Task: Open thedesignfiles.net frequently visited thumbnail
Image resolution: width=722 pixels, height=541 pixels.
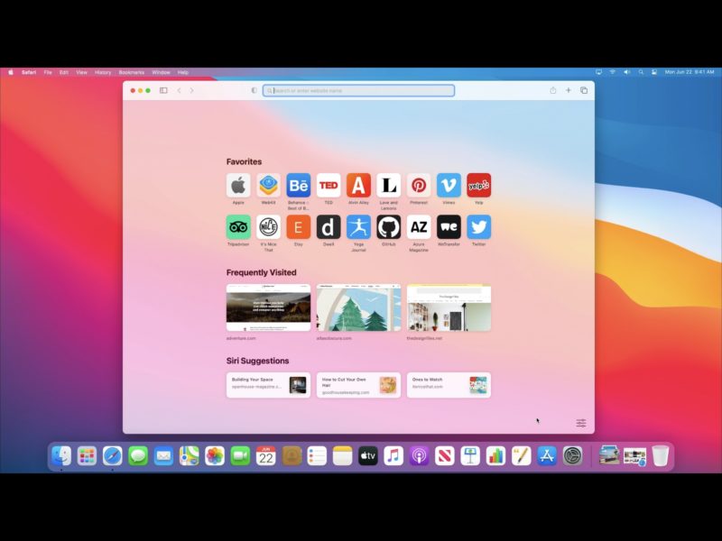Action: [x=449, y=307]
